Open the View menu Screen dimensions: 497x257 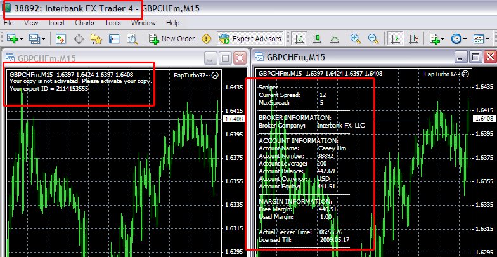pyautogui.click(x=31, y=23)
